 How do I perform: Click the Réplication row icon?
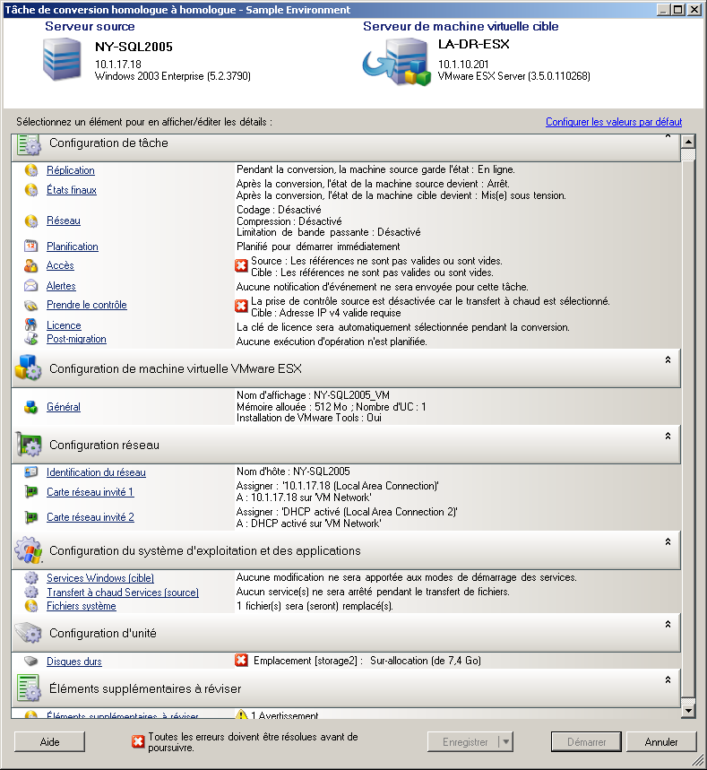click(31, 170)
